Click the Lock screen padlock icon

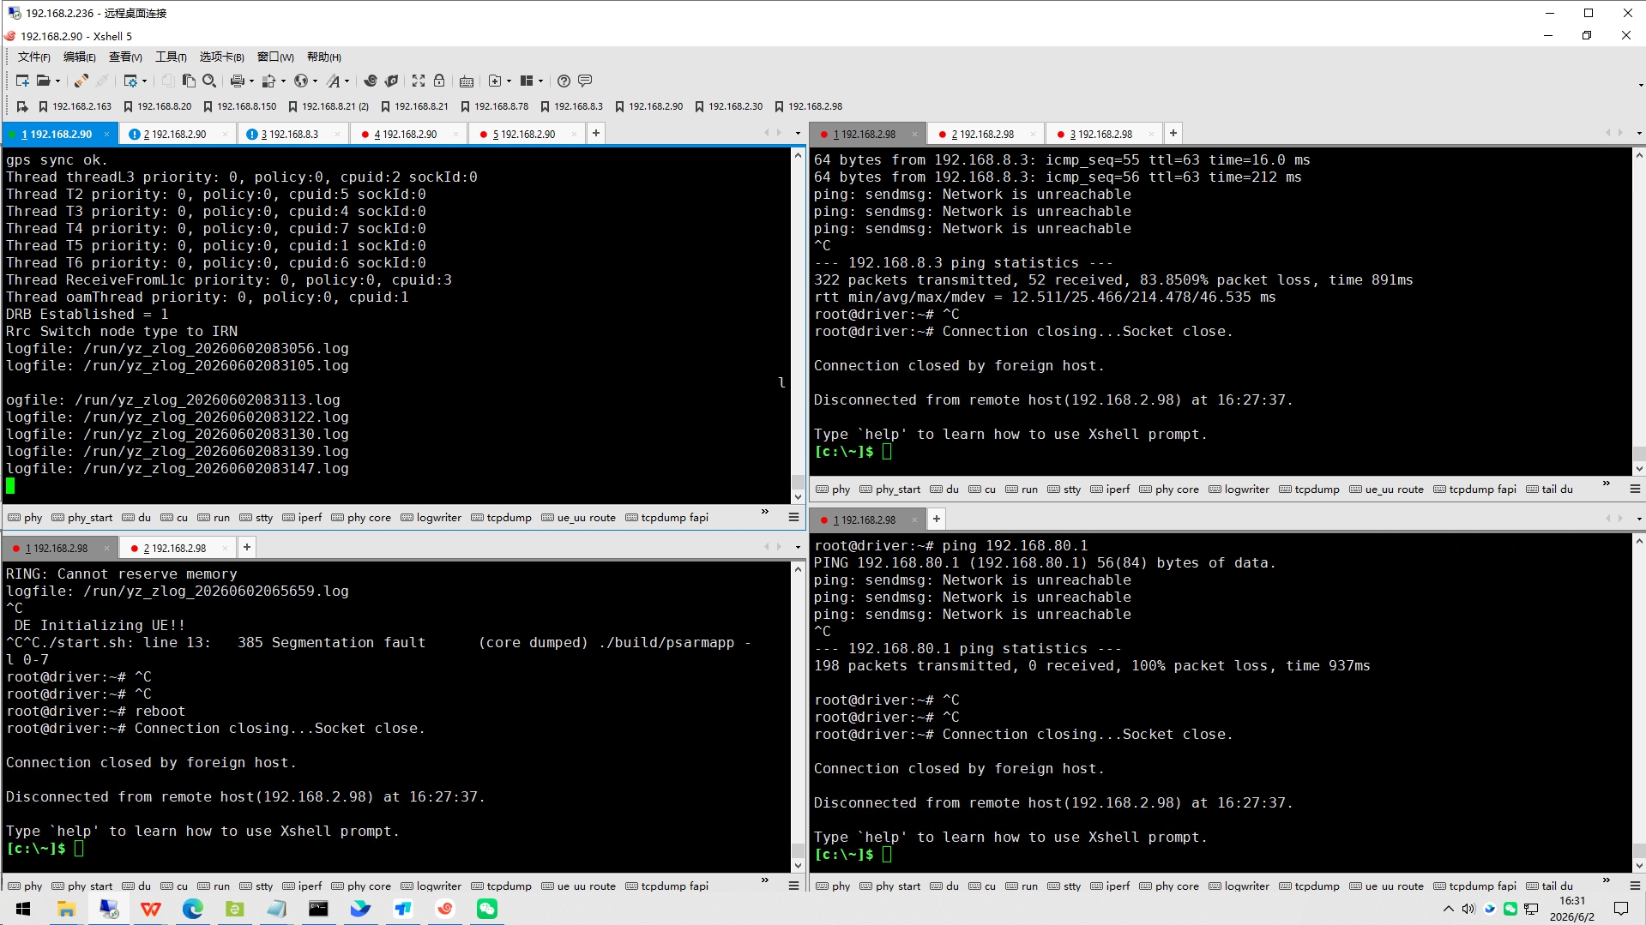click(x=439, y=81)
